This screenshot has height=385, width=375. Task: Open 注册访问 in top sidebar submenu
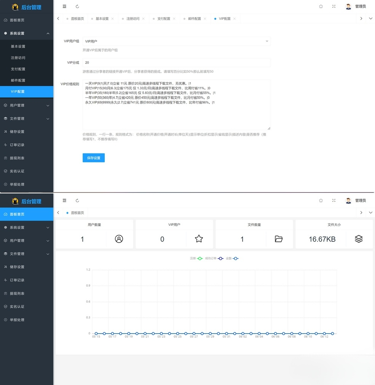[27, 58]
